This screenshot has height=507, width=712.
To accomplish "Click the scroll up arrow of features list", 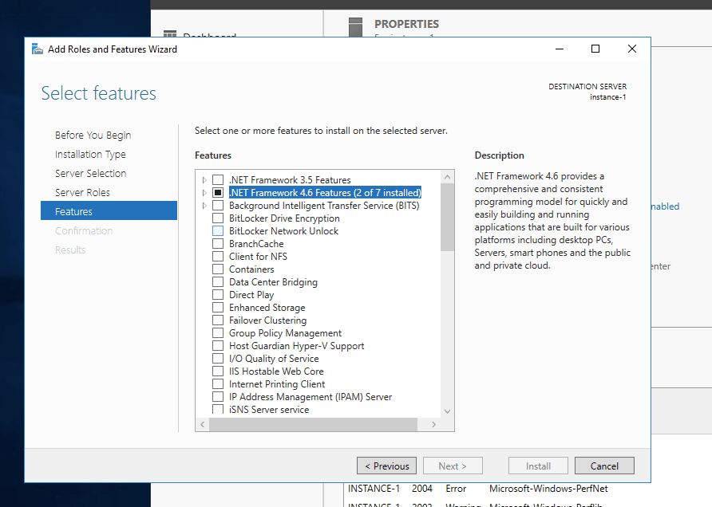I will (447, 177).
